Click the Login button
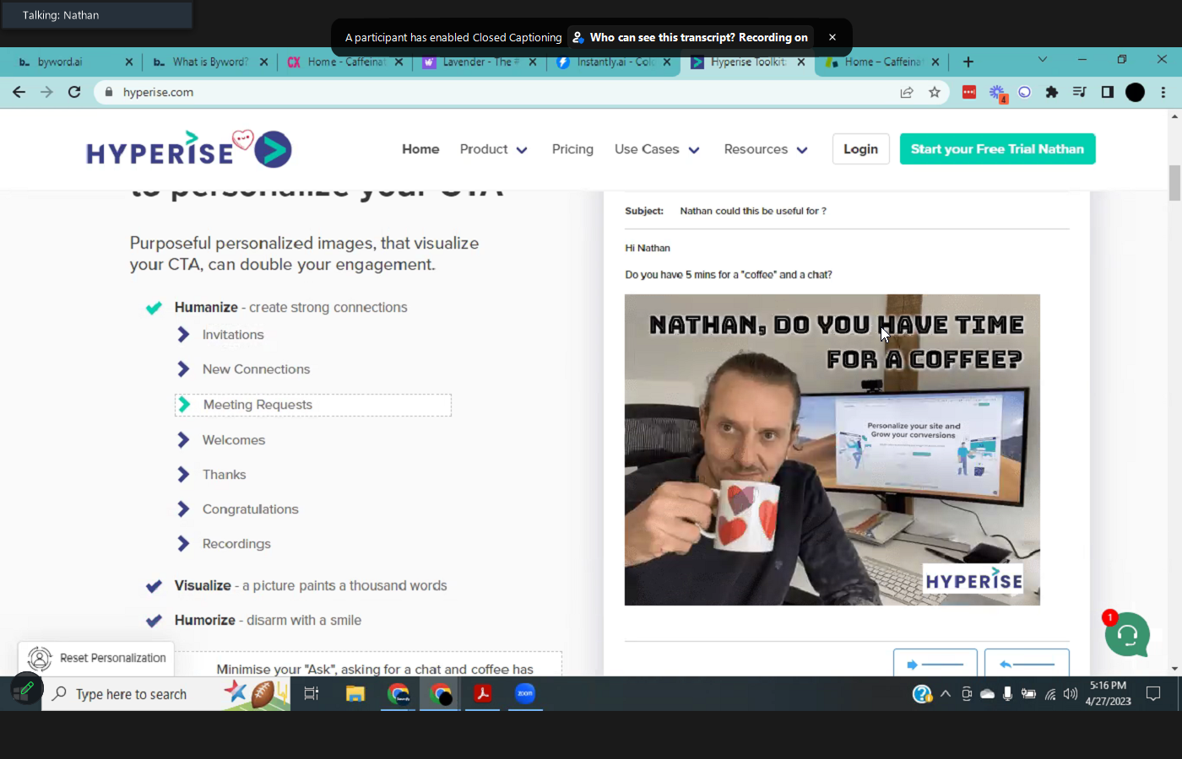 tap(860, 149)
